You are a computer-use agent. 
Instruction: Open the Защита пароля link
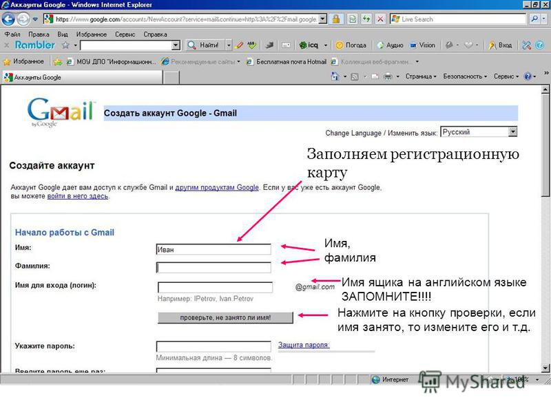[304, 345]
